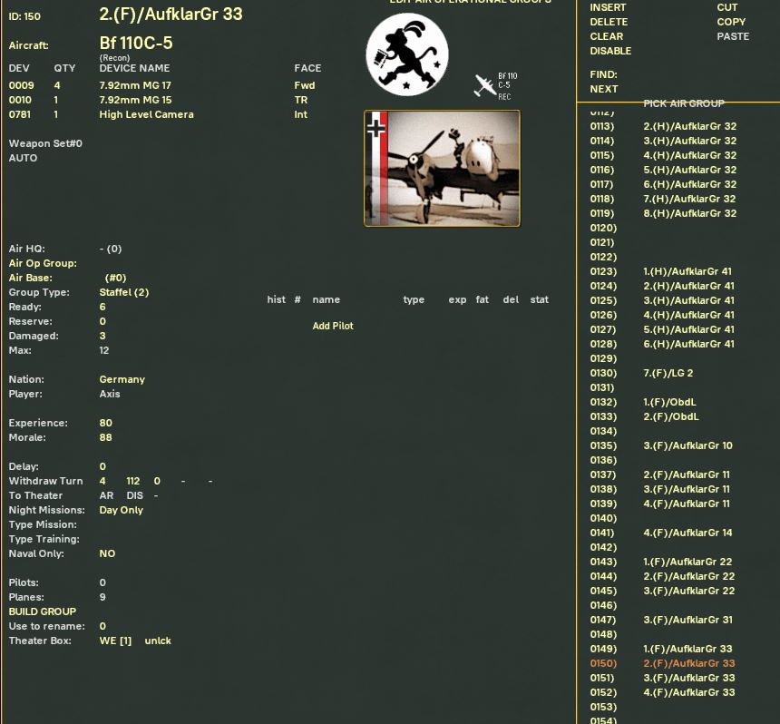Select 2.(F)/ObdL air group

(671, 416)
